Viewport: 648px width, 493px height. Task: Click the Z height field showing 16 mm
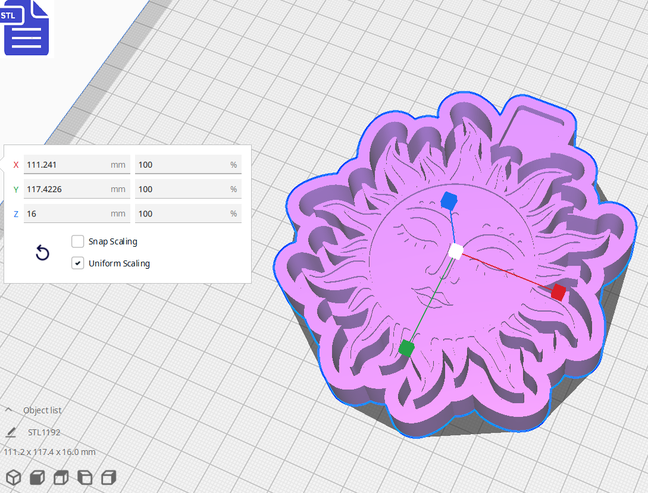coord(77,213)
